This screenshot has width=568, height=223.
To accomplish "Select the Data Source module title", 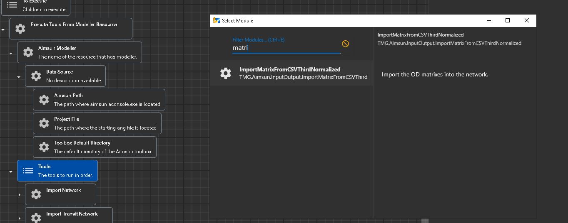I will [60, 72].
